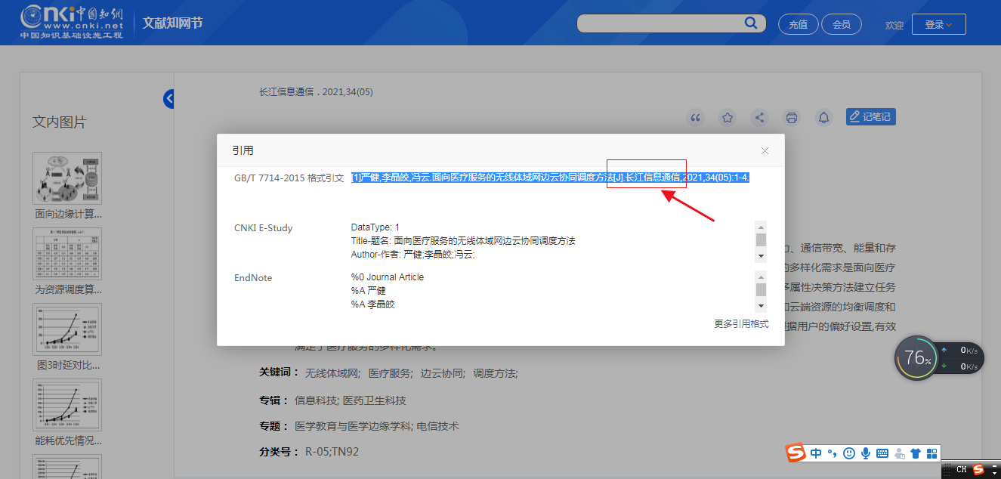Click the 医学教育与医学边缘学科; 电信技术 subject text

377,426
